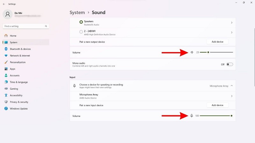Open Bluetooth & devices settings
The height and width of the screenshot is (143, 255).
click(x=20, y=49)
